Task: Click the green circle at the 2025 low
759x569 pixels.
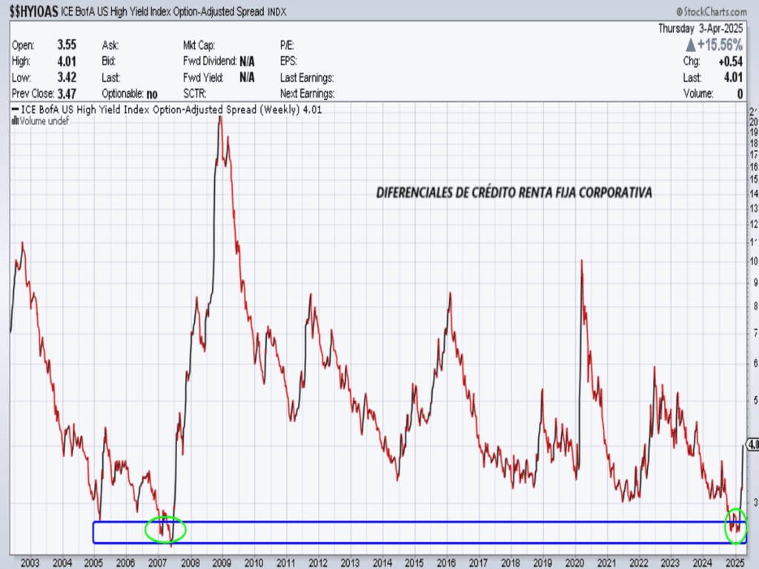Action: coord(735,526)
